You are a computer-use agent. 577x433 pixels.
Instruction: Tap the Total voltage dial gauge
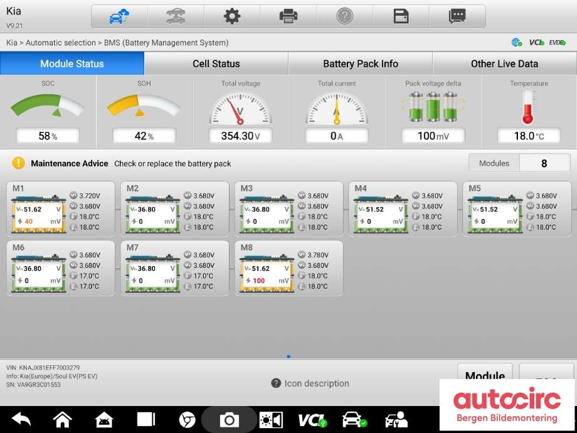pyautogui.click(x=240, y=109)
